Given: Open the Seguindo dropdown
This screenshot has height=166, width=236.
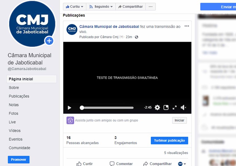Looking at the screenshot, I should 101,7.
